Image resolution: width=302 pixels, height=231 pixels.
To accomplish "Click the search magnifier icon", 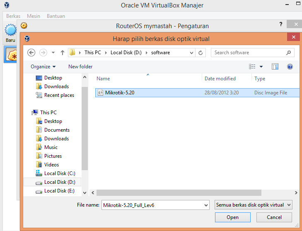I will (x=288, y=53).
